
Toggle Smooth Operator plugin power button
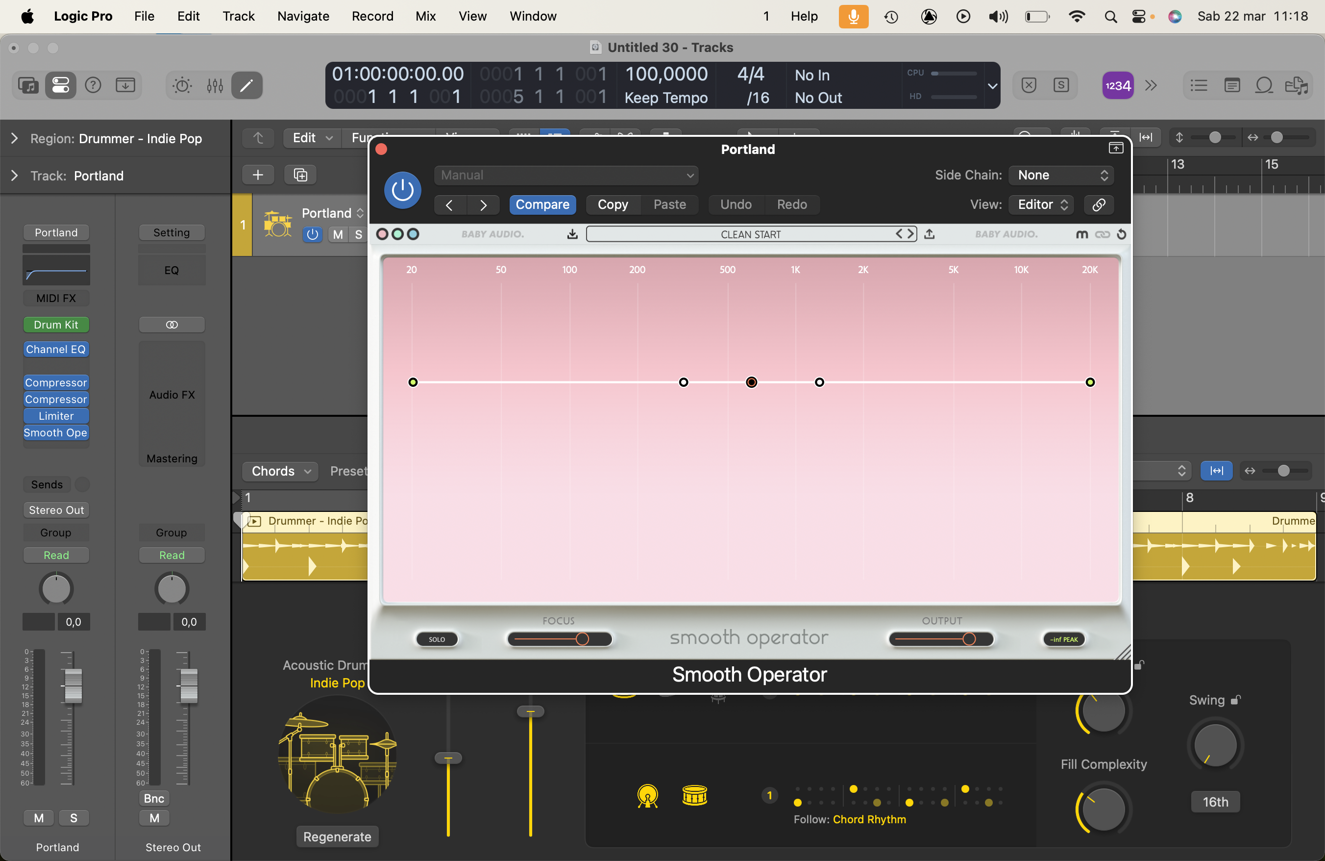pyautogui.click(x=402, y=190)
